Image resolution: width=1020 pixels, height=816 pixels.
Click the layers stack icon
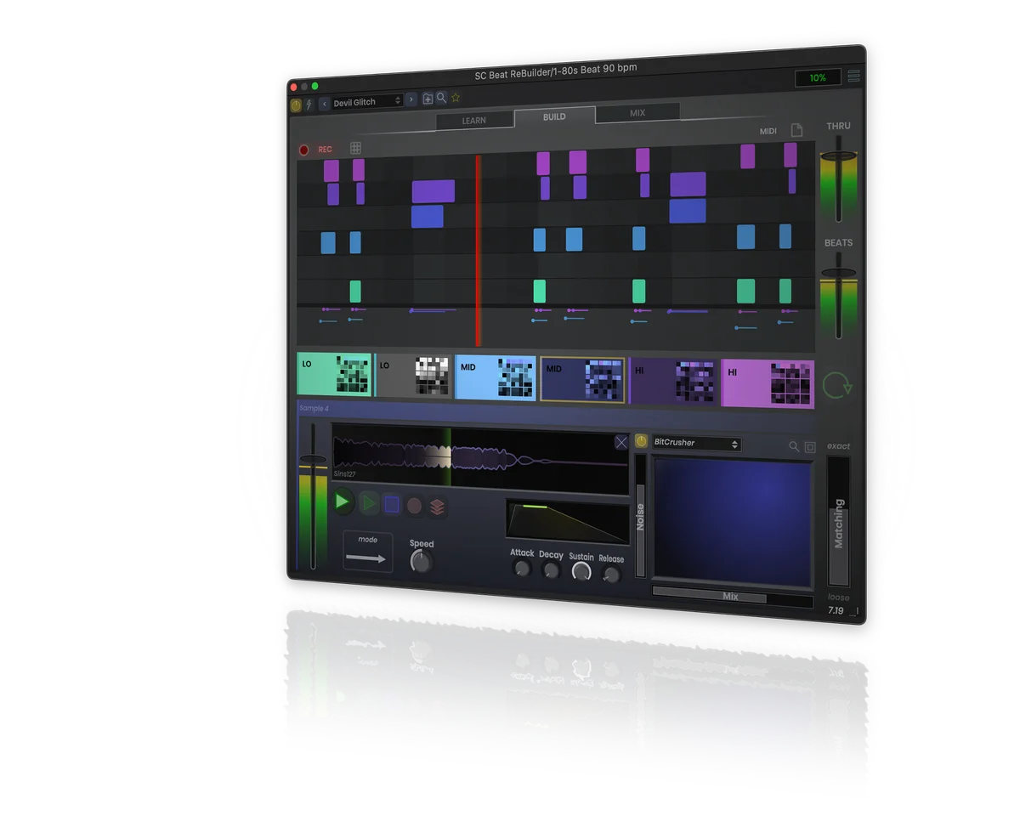(437, 507)
